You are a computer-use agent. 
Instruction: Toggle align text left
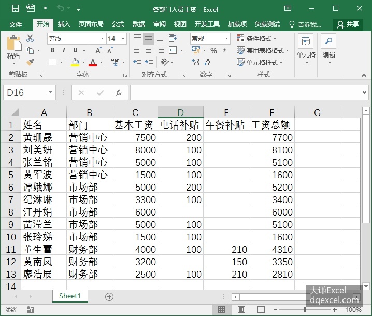click(137, 50)
